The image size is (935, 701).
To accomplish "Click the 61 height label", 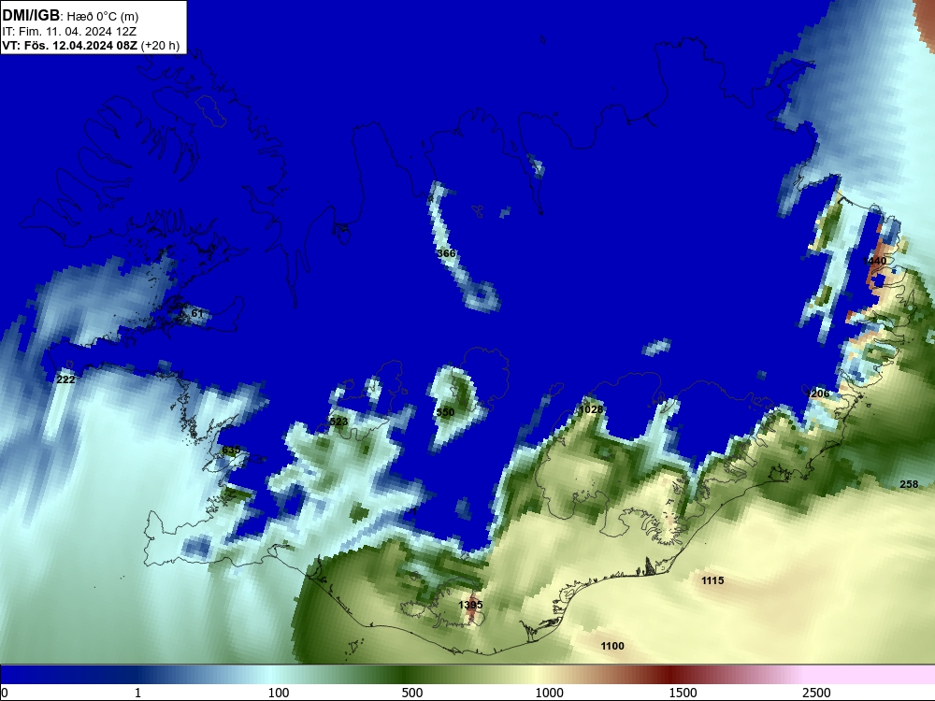I will 197,313.
